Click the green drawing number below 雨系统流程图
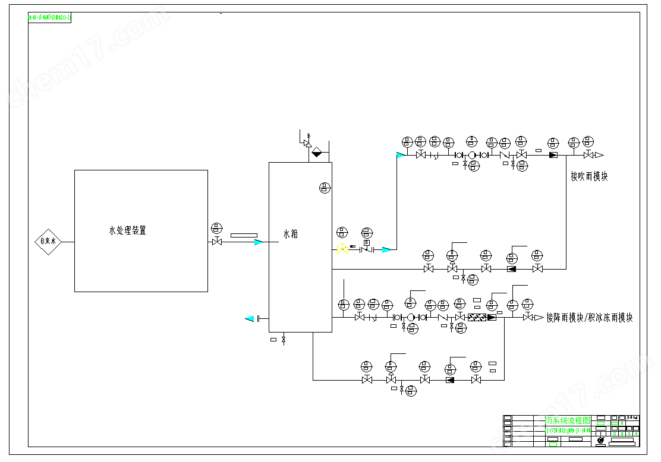The height and width of the screenshot is (462, 661). pyautogui.click(x=568, y=431)
